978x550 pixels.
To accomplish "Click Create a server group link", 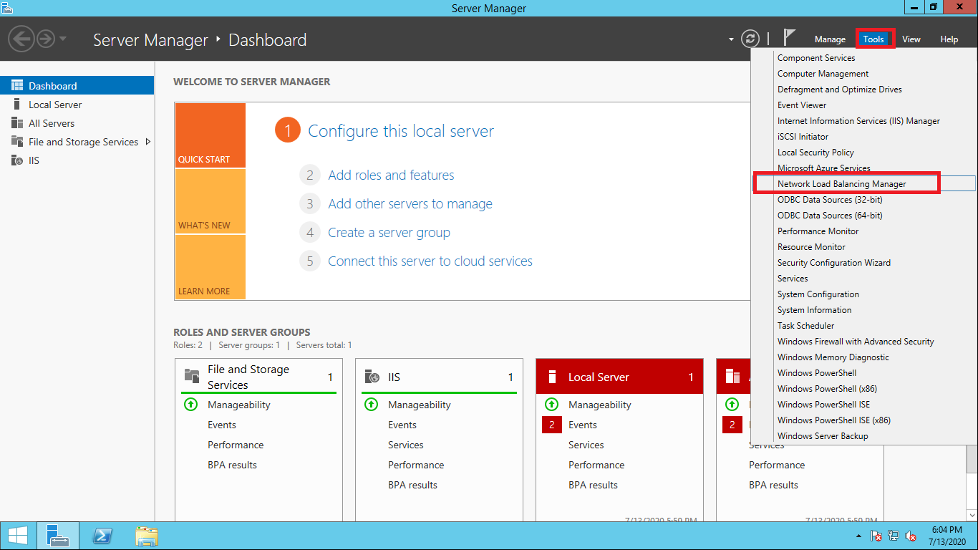I will 389,233.
